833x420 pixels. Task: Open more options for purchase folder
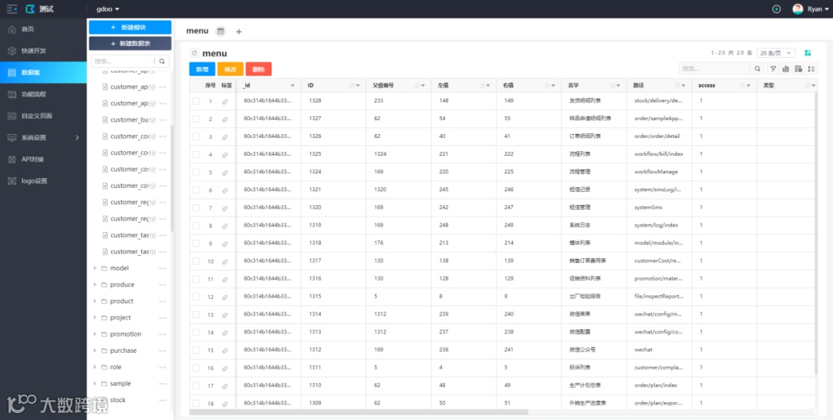(x=163, y=351)
